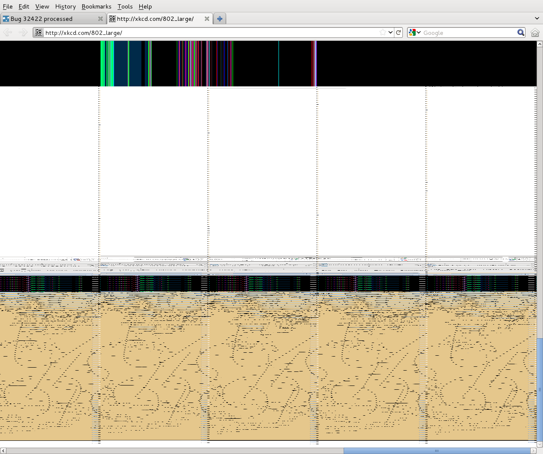Focus the Google search input field
Image resolution: width=543 pixels, height=454 pixels.
[x=468, y=33]
